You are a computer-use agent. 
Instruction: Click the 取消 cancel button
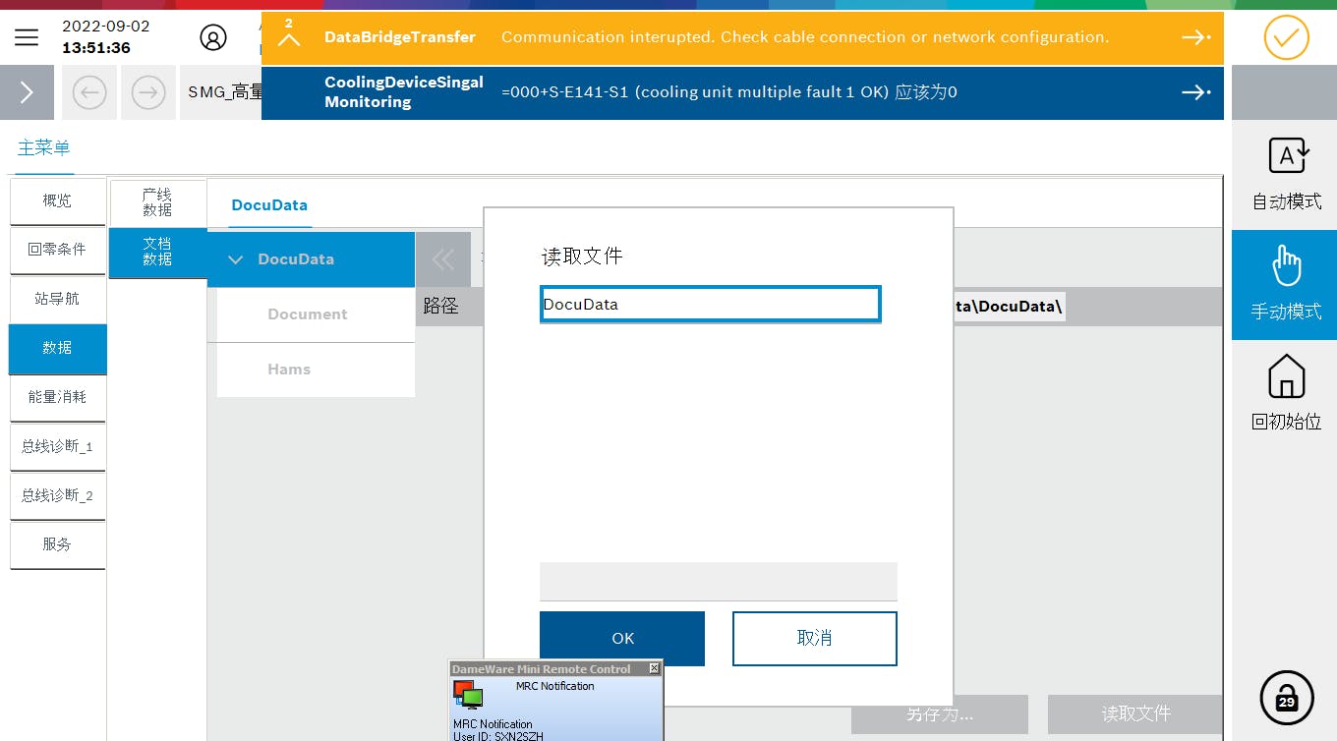(814, 639)
